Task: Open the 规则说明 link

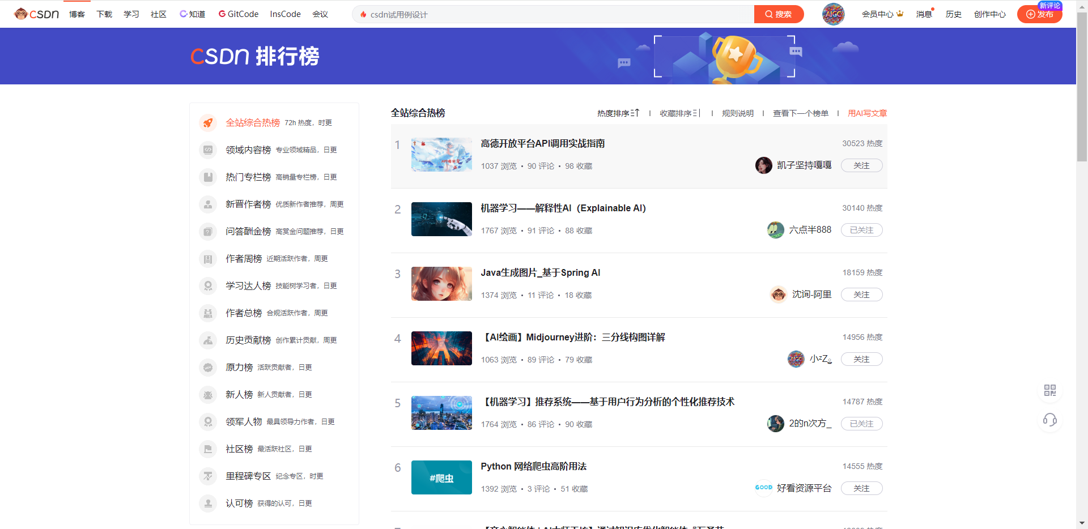Action: coord(738,113)
